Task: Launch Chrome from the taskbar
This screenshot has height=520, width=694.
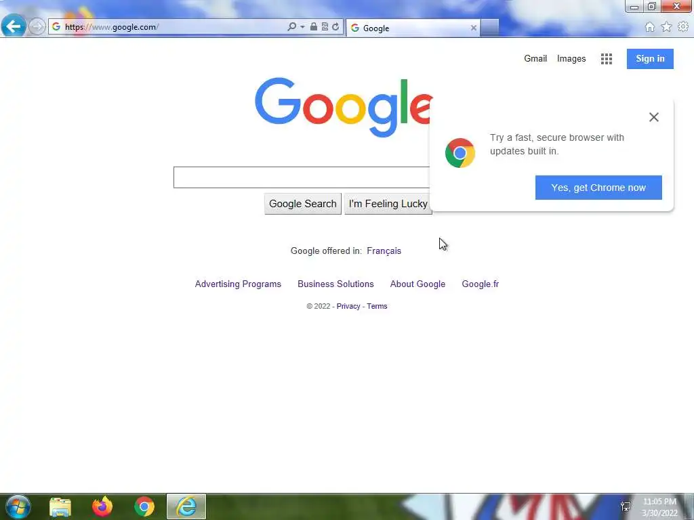Action: tap(144, 506)
